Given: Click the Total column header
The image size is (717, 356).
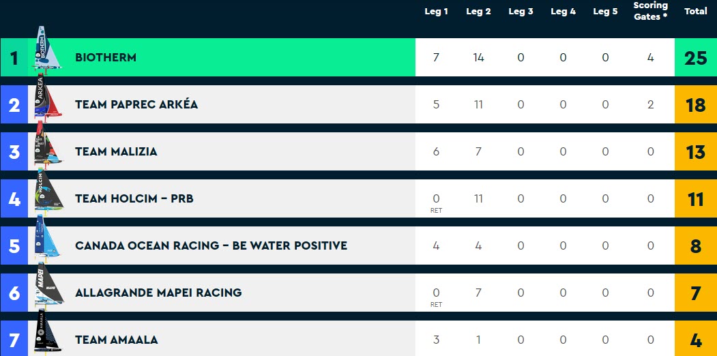Looking at the screenshot, I should coord(695,12).
